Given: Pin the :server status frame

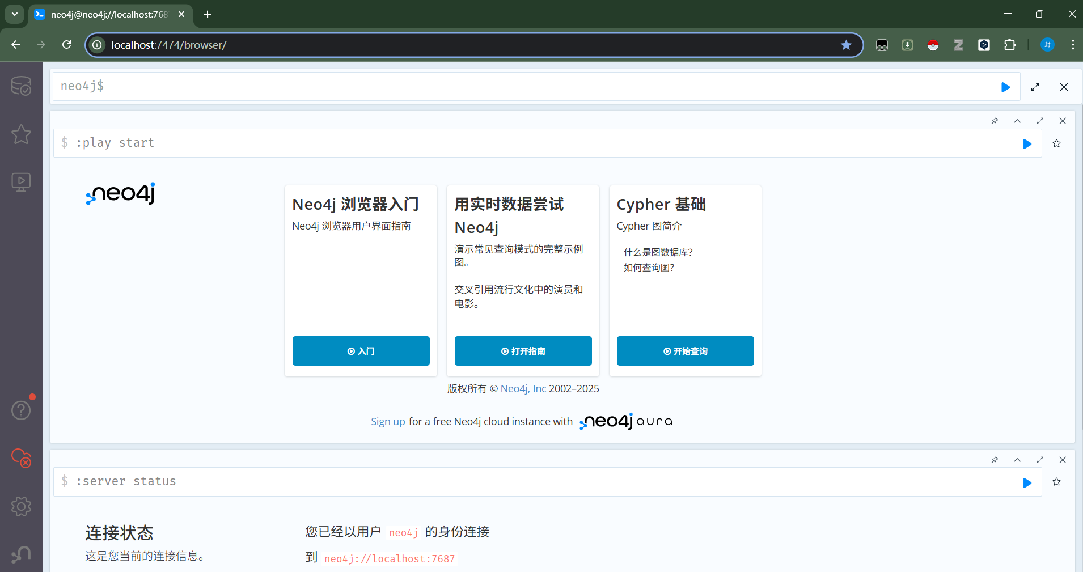Looking at the screenshot, I should [x=995, y=460].
